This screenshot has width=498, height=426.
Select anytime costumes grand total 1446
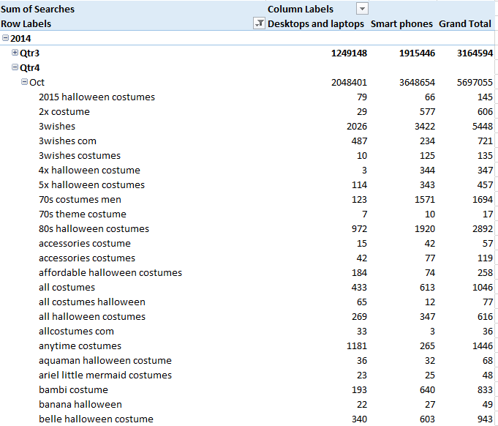click(483, 345)
